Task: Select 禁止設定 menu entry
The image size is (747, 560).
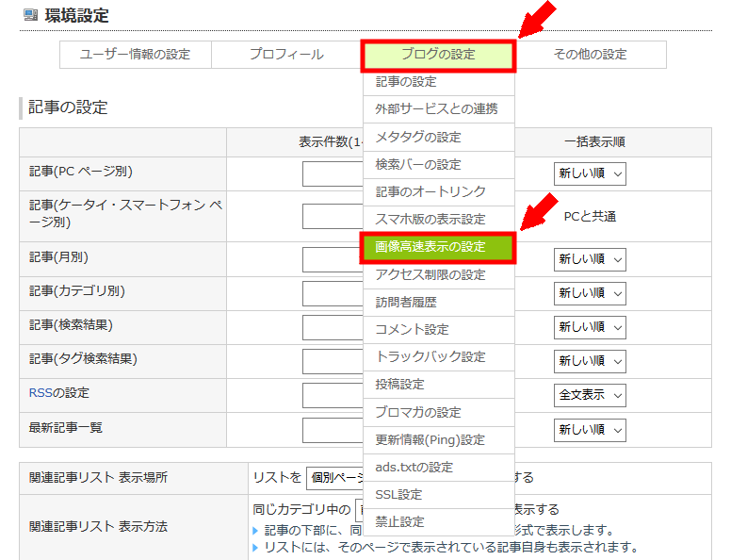Action: point(439,522)
